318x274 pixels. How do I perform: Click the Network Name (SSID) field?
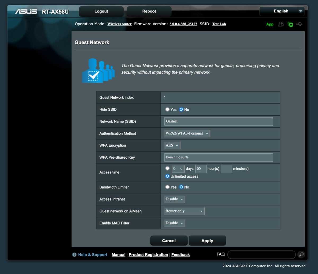[x=219, y=121]
